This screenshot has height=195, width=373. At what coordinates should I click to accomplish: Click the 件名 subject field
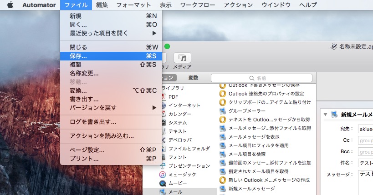click(x=365, y=163)
